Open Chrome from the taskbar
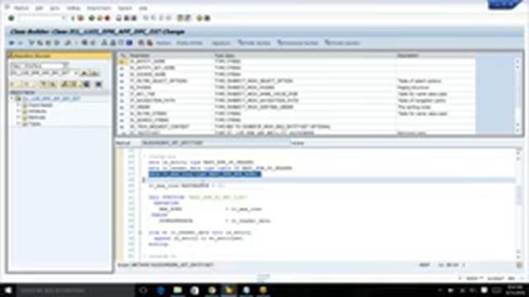This screenshot has width=529, height=297. tap(212, 290)
